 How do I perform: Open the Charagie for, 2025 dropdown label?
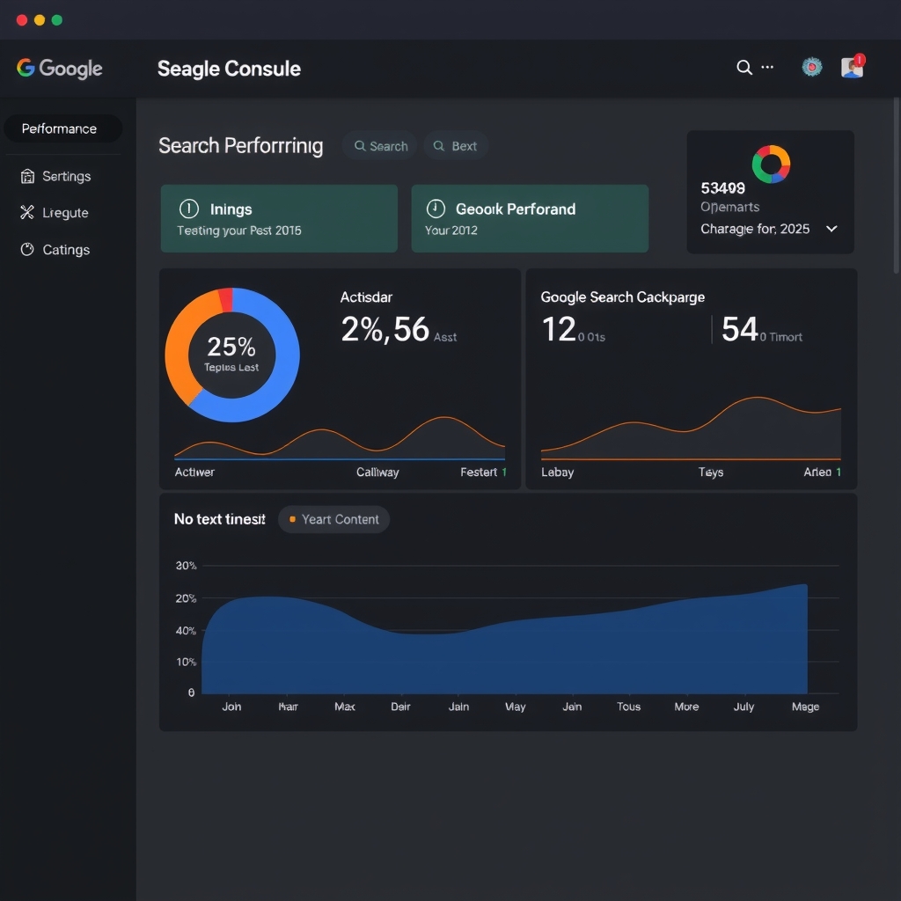(755, 229)
